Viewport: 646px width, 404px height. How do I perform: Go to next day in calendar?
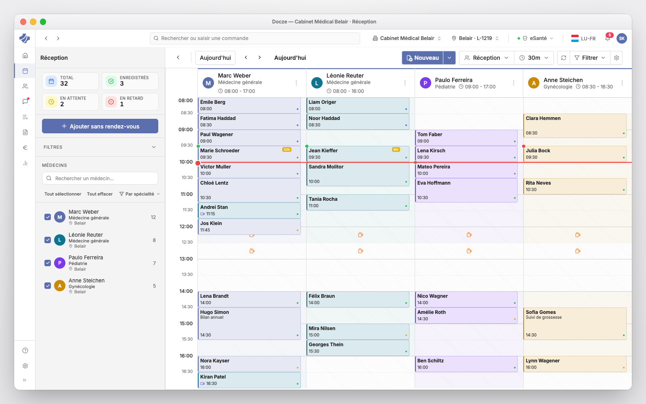(x=260, y=58)
